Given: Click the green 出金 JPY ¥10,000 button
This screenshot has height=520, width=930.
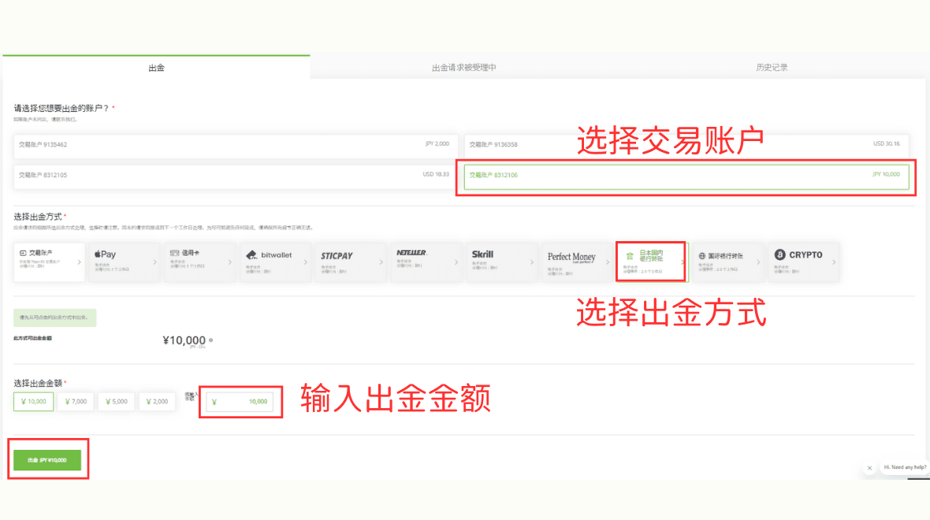Looking at the screenshot, I should [x=47, y=459].
